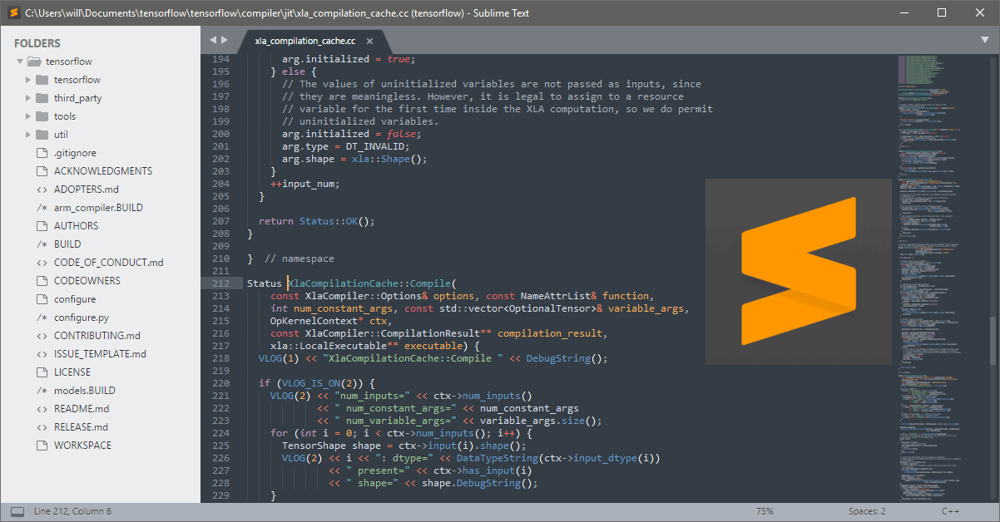Click the FOLDERS sidebar heading
The height and width of the screenshot is (522, 1000).
[x=37, y=43]
